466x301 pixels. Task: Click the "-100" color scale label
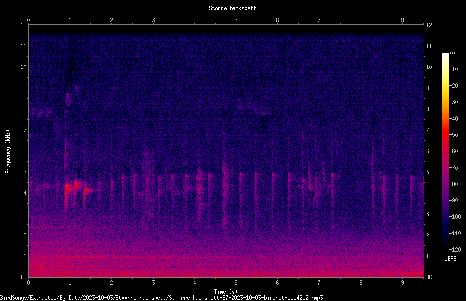click(455, 217)
